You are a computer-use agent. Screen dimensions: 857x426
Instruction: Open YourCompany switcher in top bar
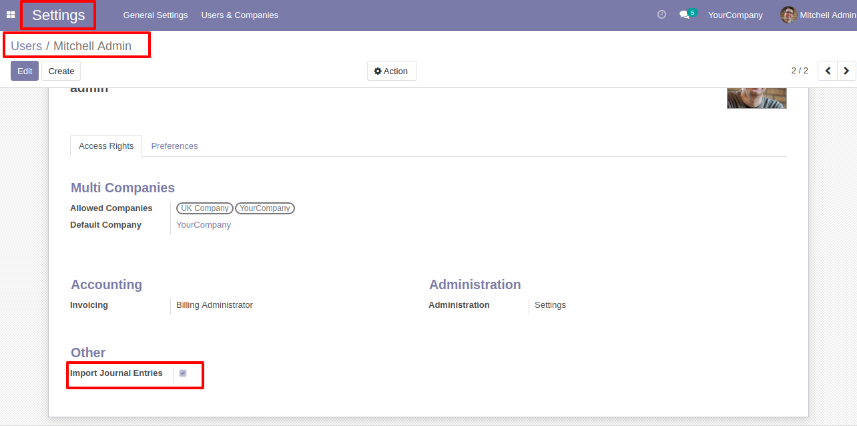pos(736,15)
